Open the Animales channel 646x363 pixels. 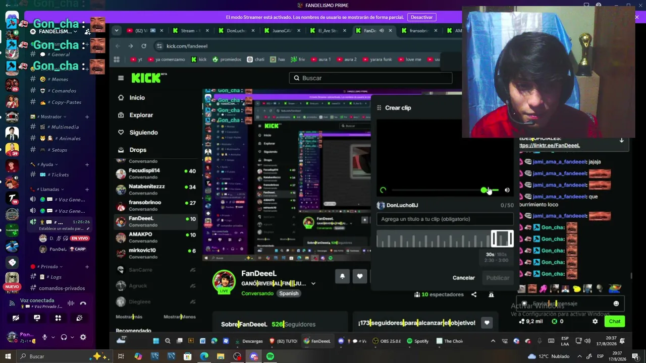(60, 138)
